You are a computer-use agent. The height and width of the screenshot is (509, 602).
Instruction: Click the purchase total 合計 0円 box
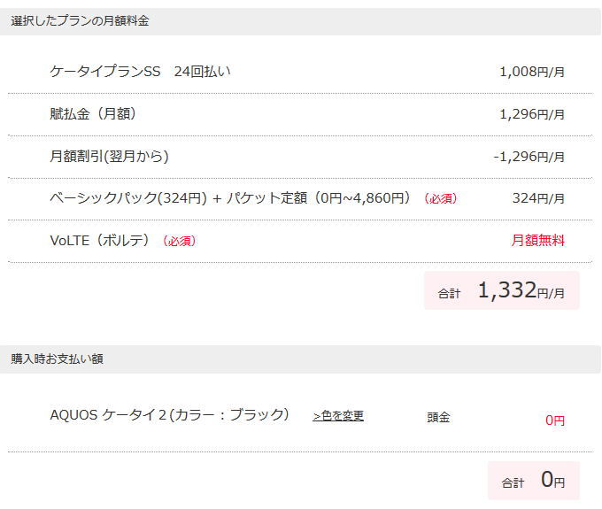pyautogui.click(x=534, y=481)
